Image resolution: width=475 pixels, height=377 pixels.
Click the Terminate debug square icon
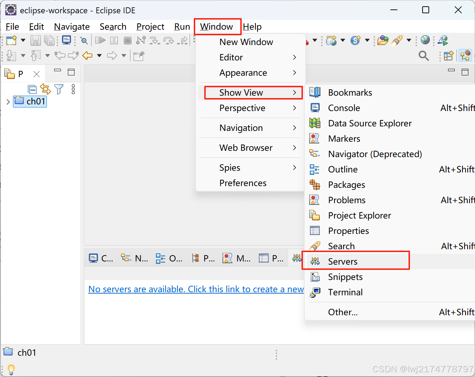pyautogui.click(x=128, y=40)
